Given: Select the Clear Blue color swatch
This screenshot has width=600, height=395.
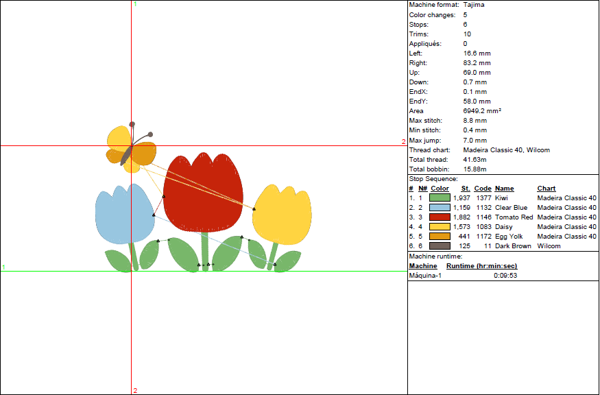Looking at the screenshot, I should [x=440, y=208].
